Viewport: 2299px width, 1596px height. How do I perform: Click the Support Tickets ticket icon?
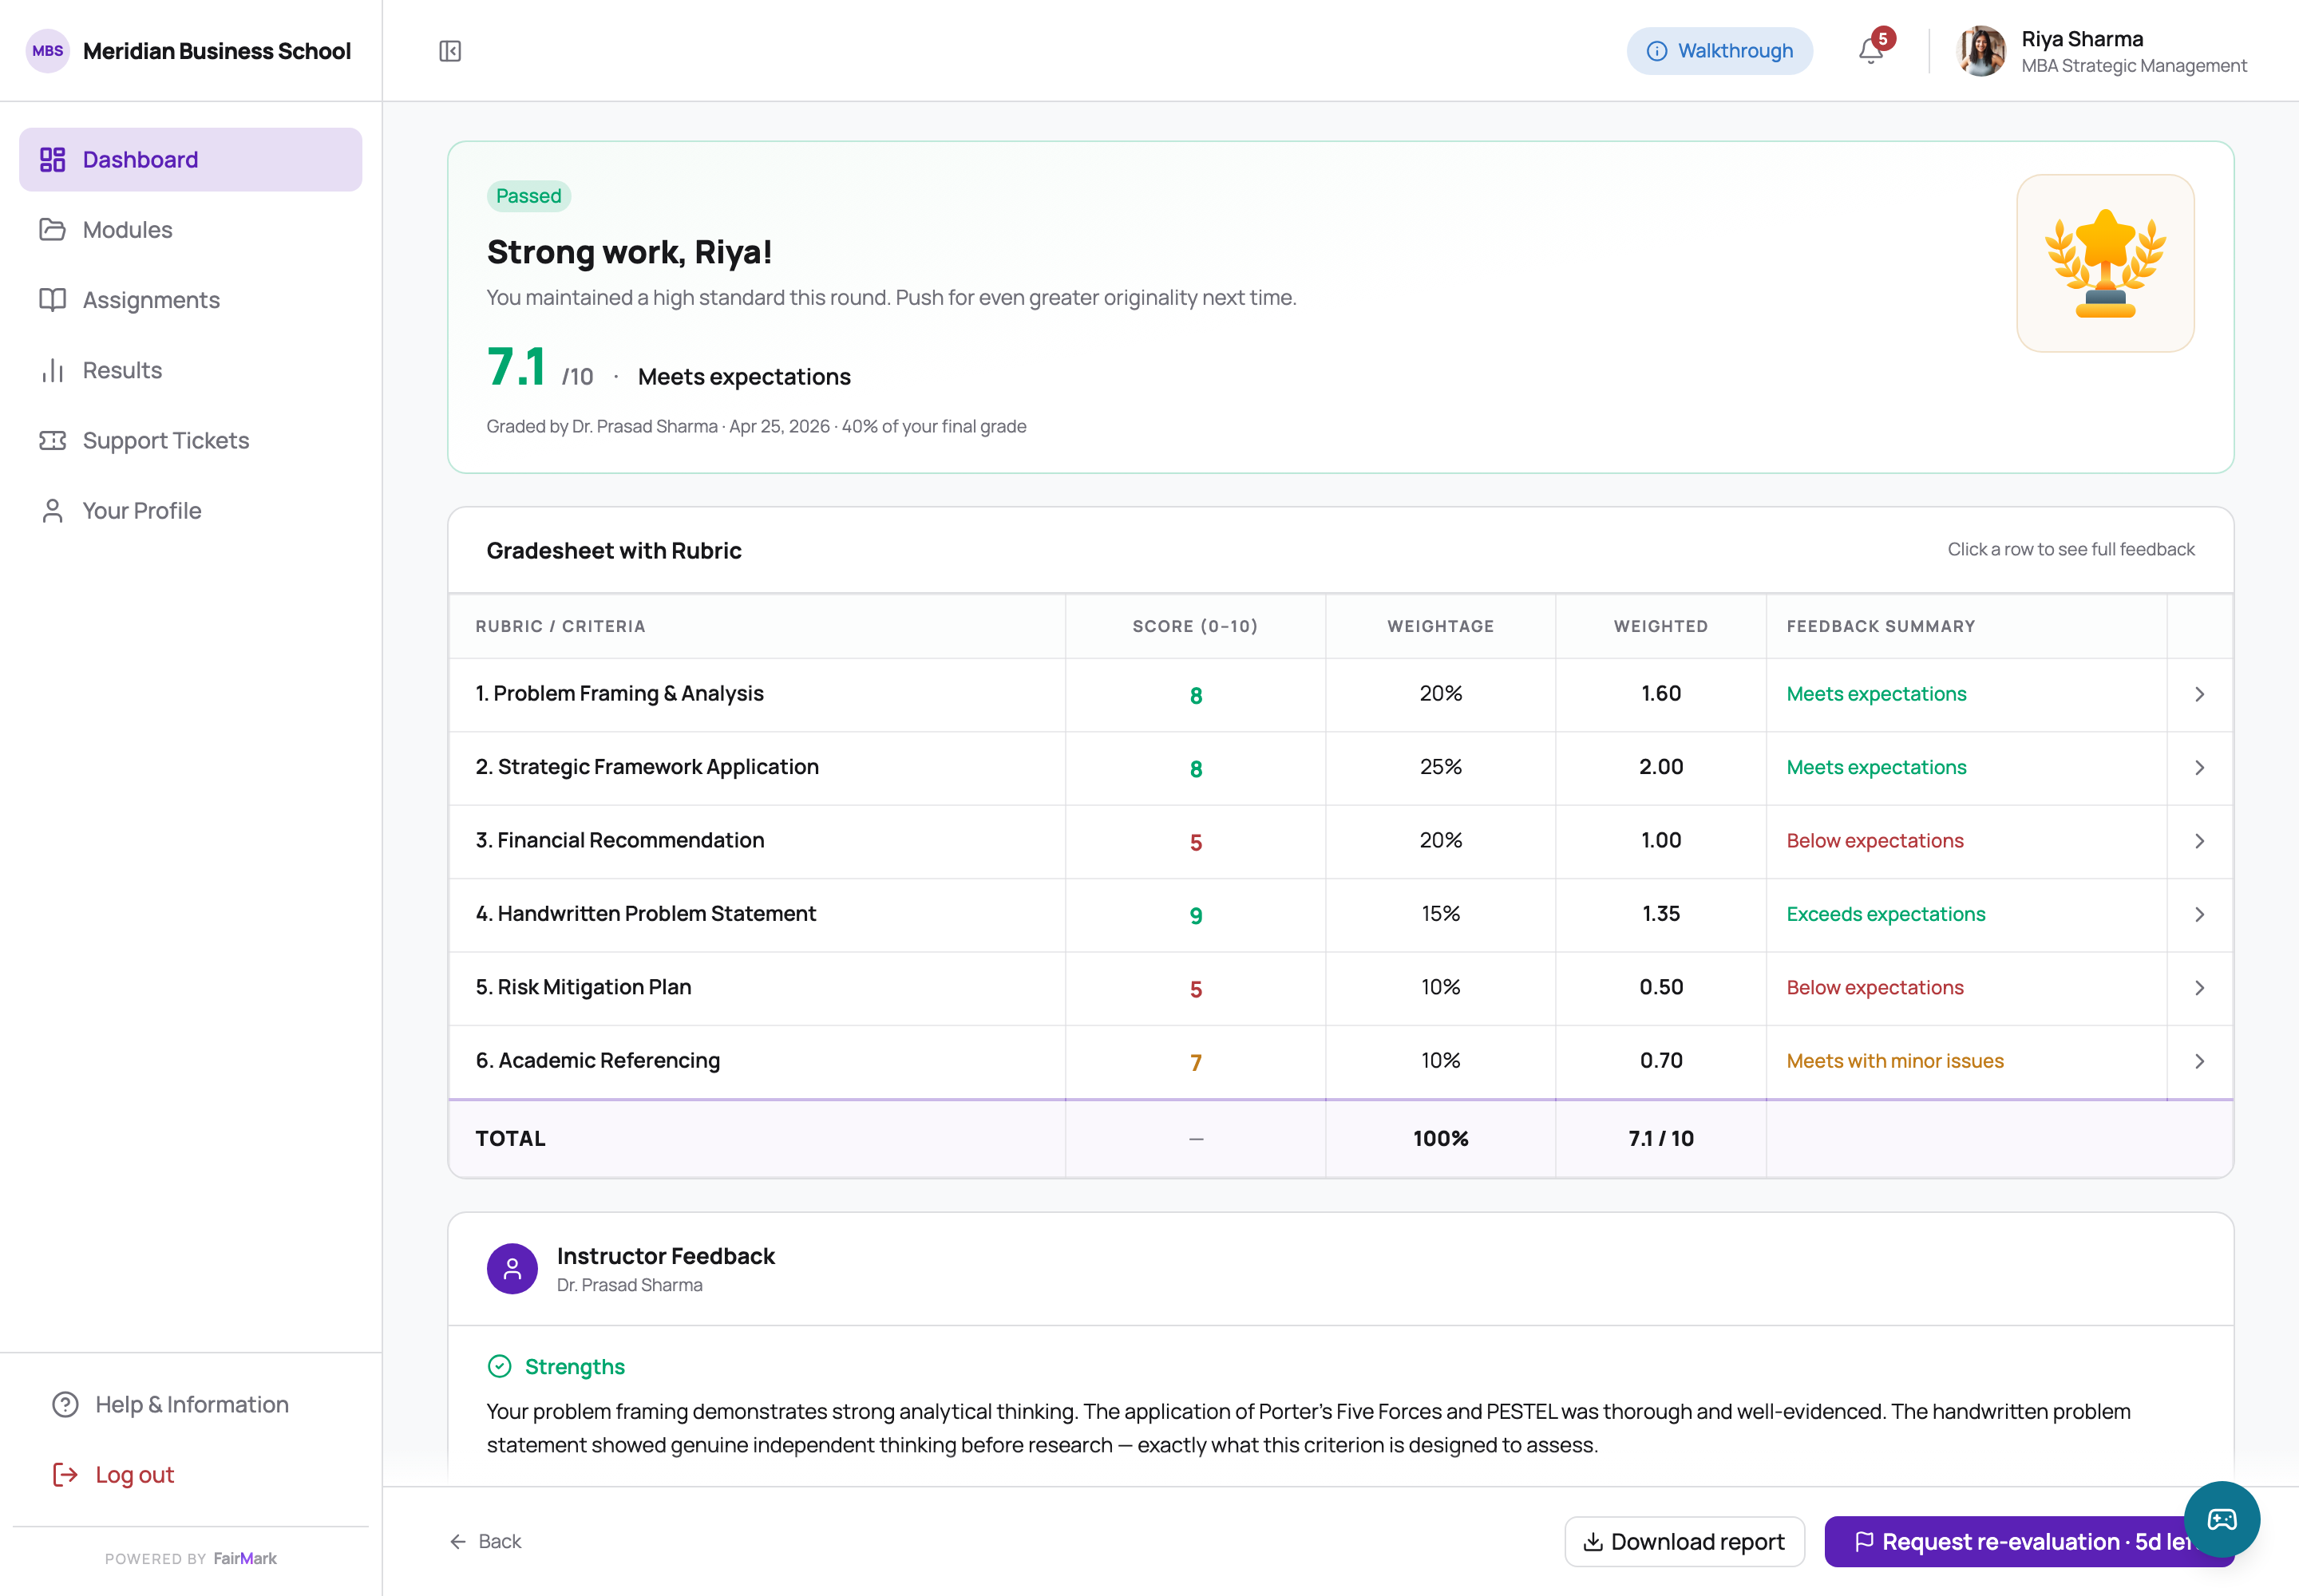52,441
